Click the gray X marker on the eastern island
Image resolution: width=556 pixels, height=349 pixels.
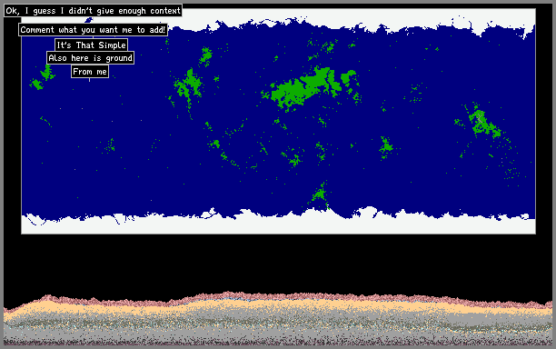(x=480, y=118)
